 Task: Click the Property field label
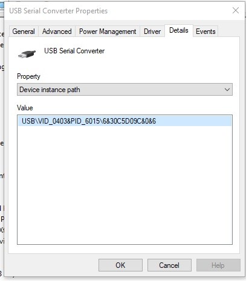(28, 76)
